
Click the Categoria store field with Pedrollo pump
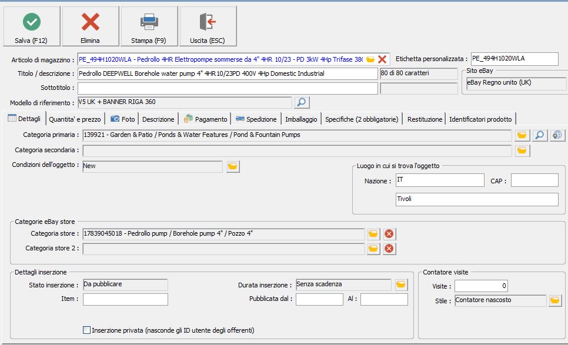click(x=223, y=234)
